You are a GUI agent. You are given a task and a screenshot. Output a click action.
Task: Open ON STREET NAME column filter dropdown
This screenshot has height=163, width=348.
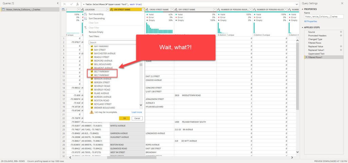[x=143, y=10]
